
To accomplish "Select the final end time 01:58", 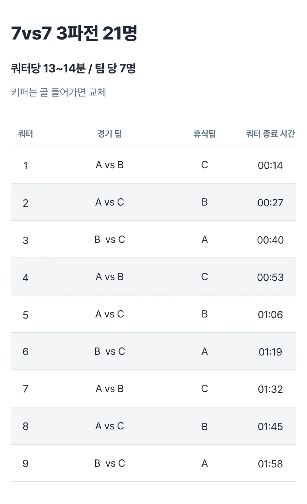I will pos(270,464).
